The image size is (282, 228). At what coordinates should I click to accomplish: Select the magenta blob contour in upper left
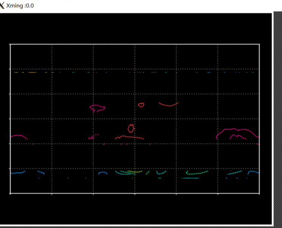pyautogui.click(x=97, y=108)
